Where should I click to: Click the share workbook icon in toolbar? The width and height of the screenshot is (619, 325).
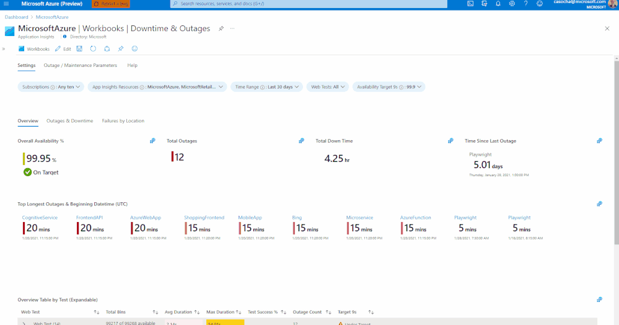(x=107, y=48)
